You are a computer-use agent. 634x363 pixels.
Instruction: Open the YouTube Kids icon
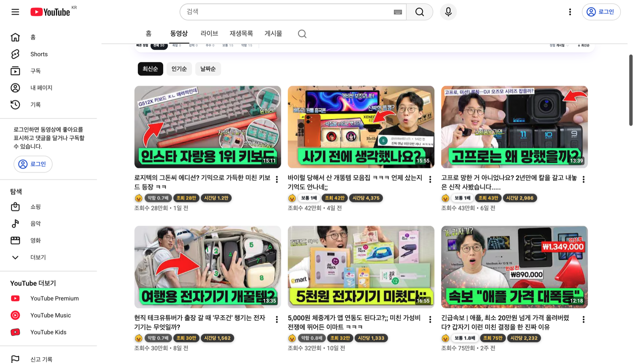click(x=15, y=332)
